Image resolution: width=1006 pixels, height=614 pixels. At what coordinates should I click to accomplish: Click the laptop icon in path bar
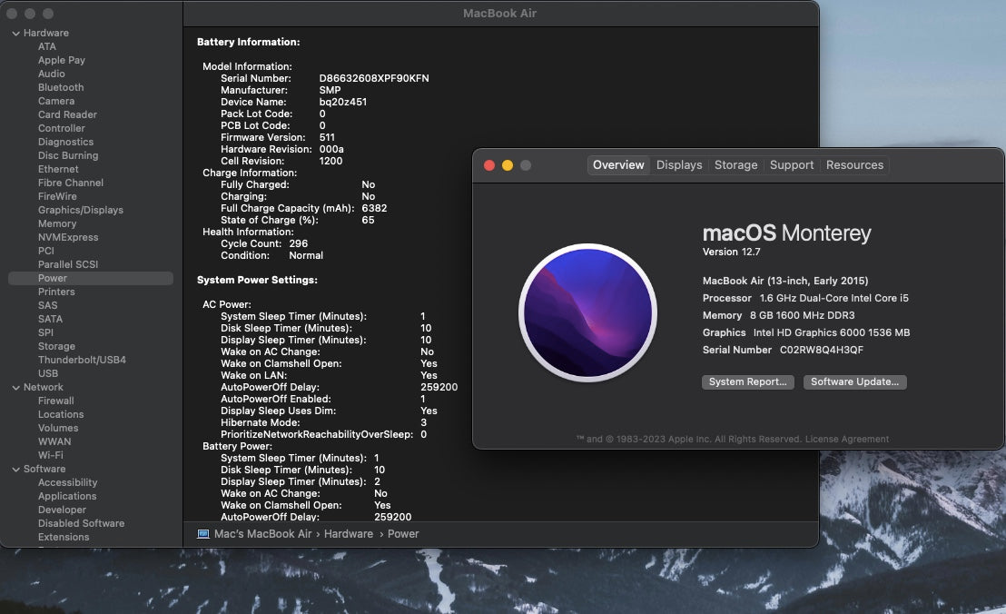coord(203,534)
